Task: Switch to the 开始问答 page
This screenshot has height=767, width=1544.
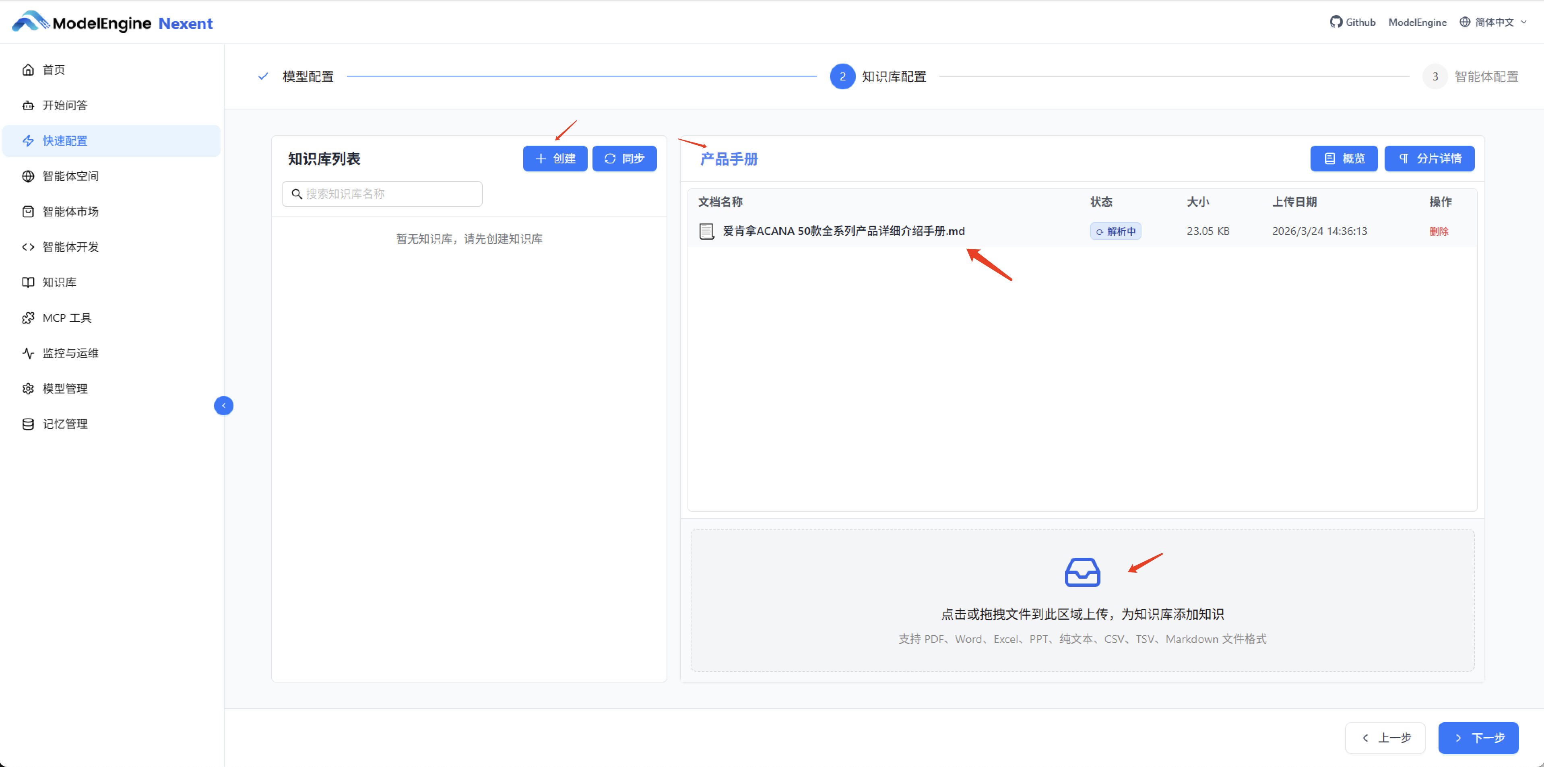Action: [x=64, y=105]
